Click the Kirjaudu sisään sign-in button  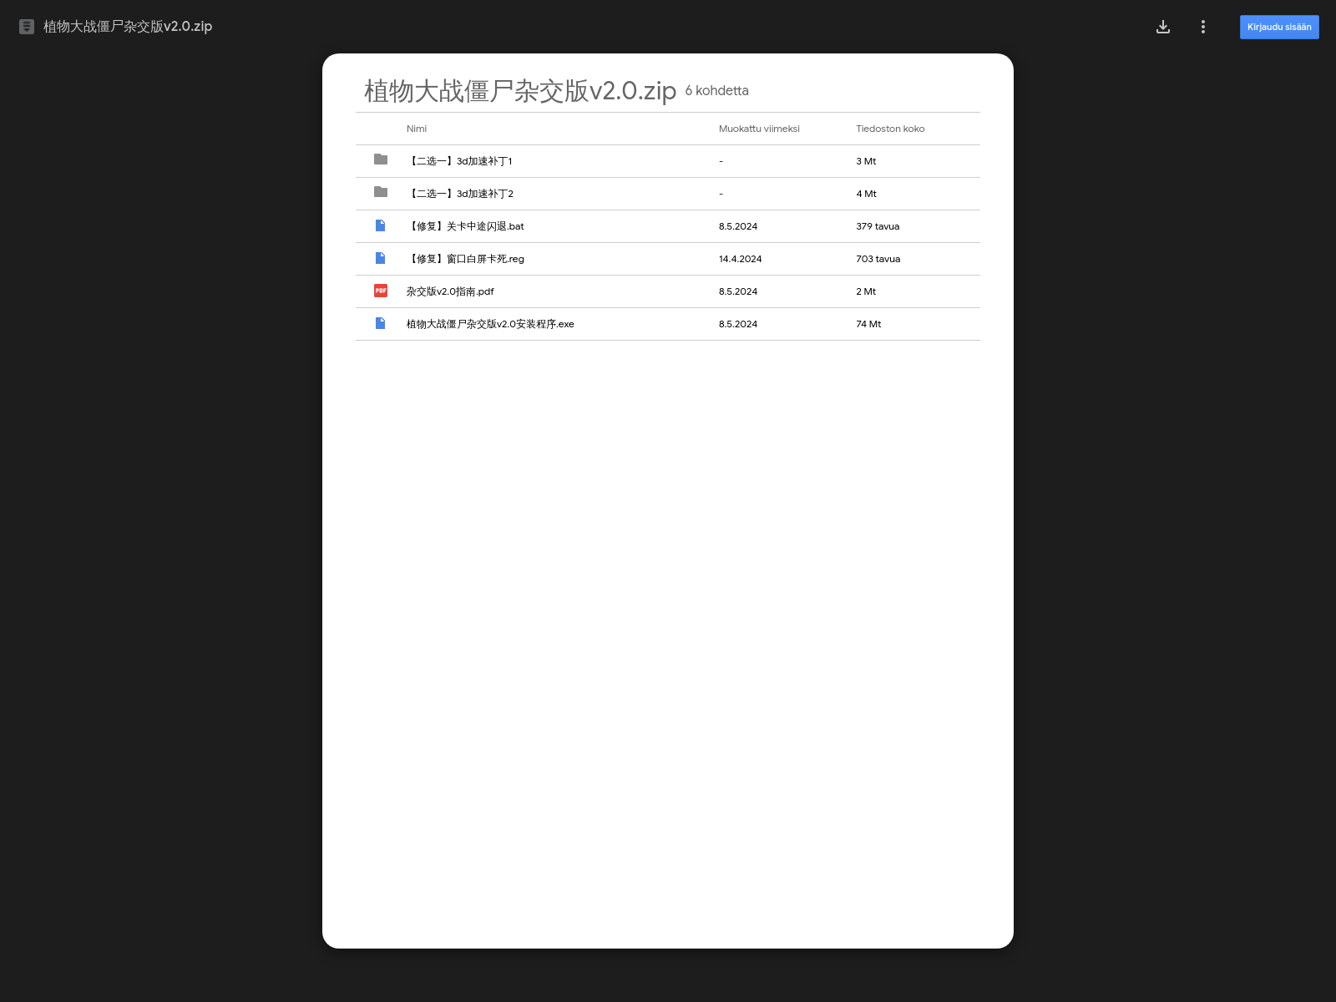coord(1279,27)
